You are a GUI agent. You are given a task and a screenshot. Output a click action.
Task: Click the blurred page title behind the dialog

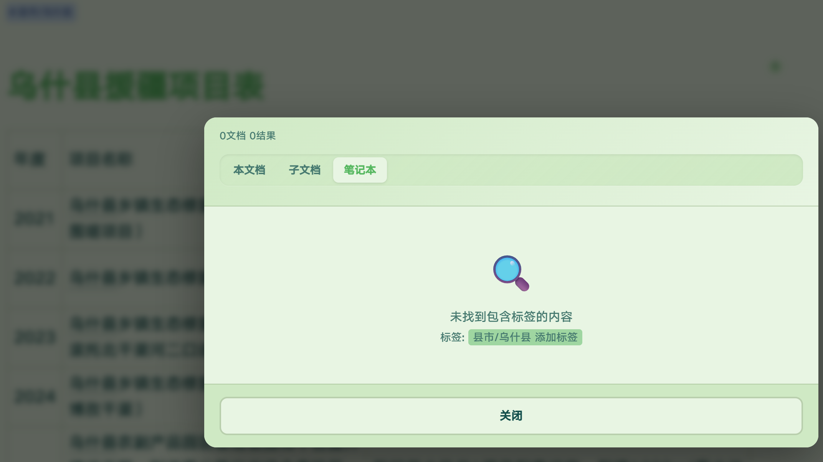pos(136,86)
